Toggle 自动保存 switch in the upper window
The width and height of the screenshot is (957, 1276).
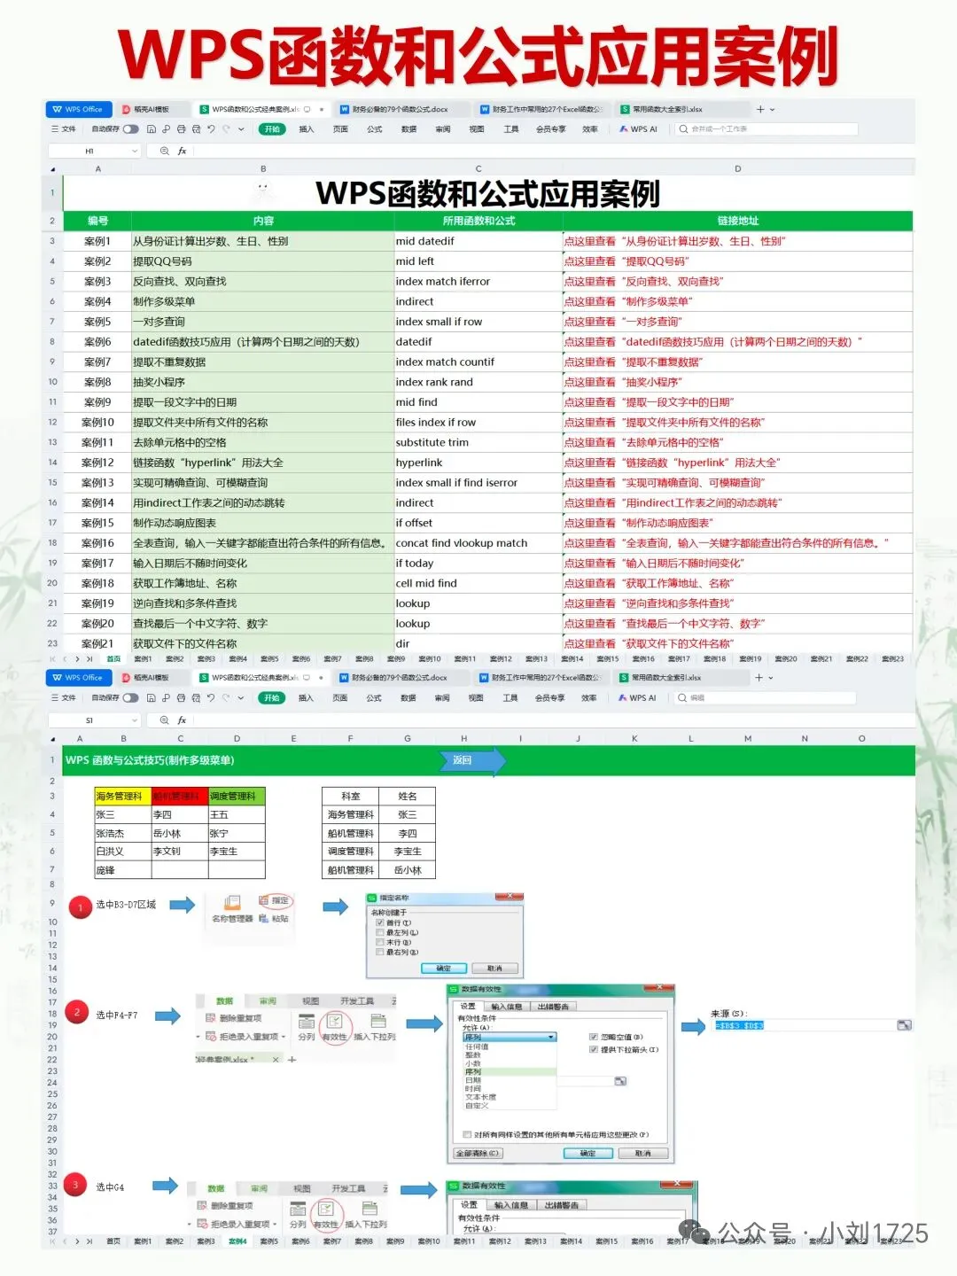131,129
